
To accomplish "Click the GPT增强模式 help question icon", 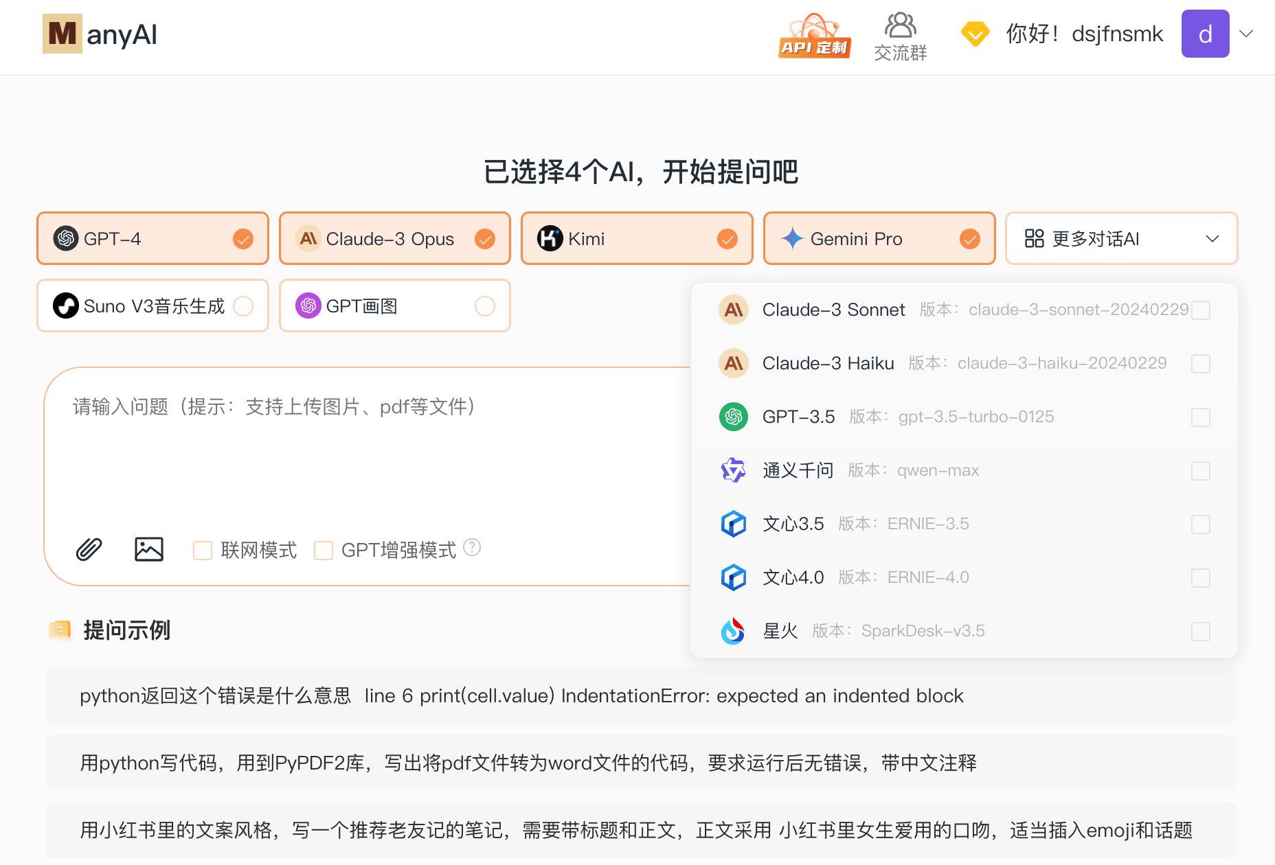I will coord(472,547).
